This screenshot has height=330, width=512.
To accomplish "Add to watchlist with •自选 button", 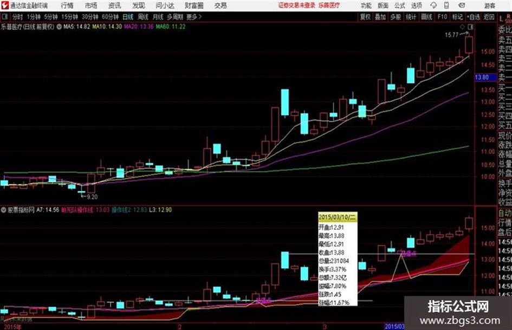I will [474, 17].
